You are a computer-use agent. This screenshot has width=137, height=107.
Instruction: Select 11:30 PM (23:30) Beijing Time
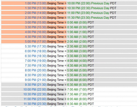point(44,104)
